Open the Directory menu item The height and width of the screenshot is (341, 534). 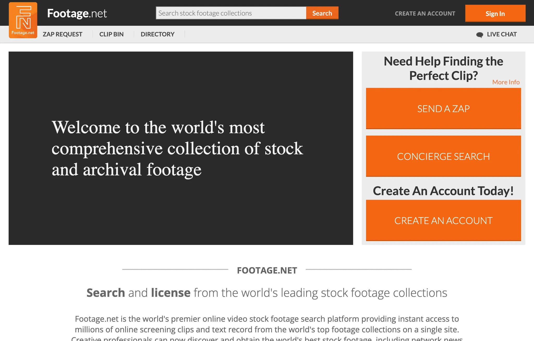(157, 34)
